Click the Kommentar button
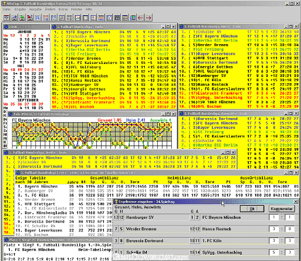The image size is (301, 261). pos(282,208)
